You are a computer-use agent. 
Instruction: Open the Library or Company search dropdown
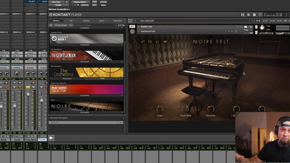click(95, 25)
